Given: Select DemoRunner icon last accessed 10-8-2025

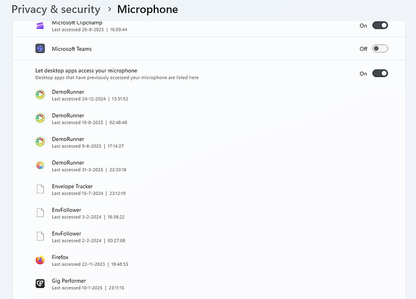Looking at the screenshot, I should [x=40, y=118].
